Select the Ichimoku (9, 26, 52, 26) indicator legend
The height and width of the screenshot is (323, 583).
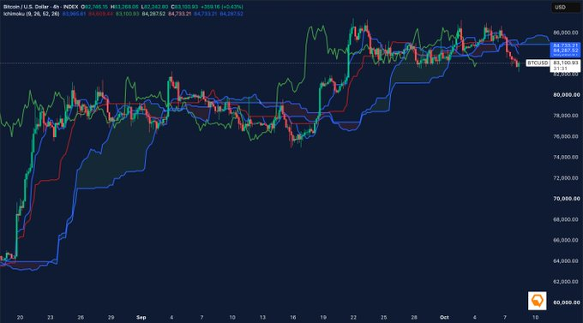(31, 14)
